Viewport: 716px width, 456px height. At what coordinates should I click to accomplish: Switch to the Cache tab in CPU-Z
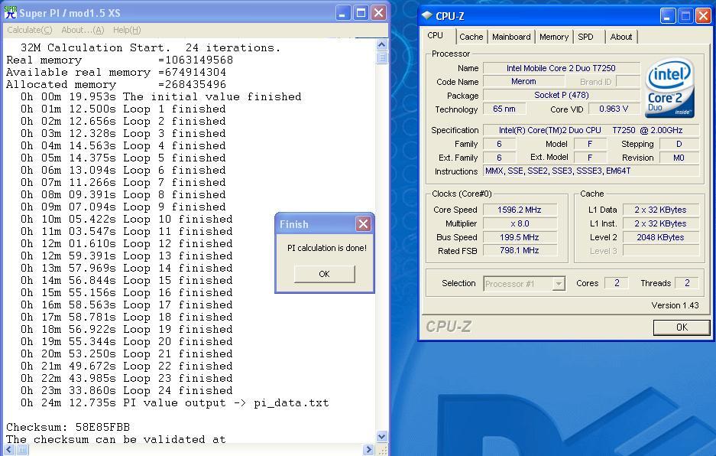tap(471, 37)
